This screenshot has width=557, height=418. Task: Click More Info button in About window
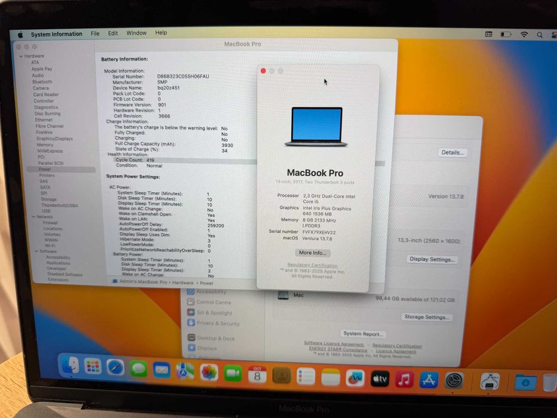point(312,253)
